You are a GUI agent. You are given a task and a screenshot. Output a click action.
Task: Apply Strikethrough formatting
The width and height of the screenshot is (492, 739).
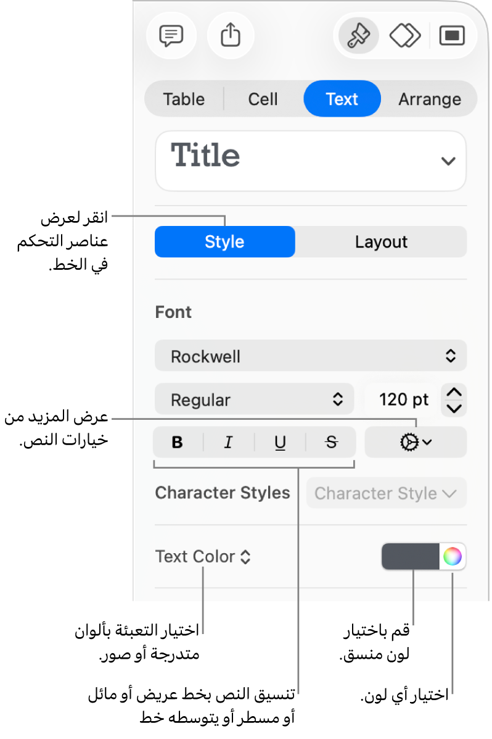pos(331,442)
